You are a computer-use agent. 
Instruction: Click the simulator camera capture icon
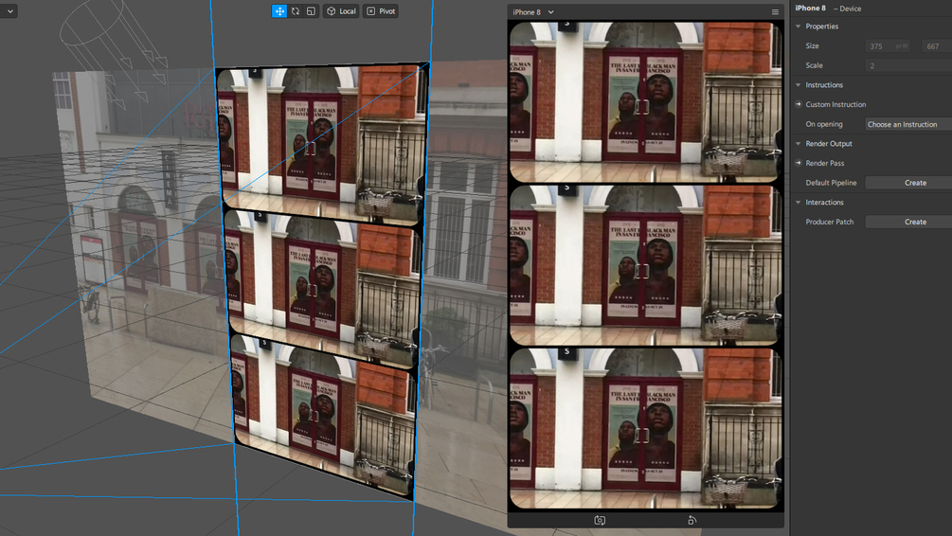pos(600,520)
